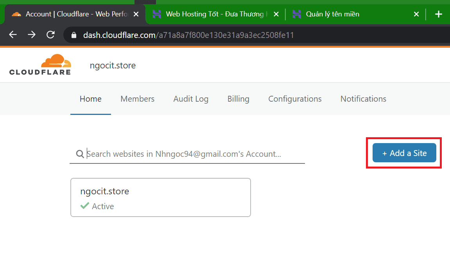Image resolution: width=450 pixels, height=260 pixels.
Task: Close the Cloudflare Account tab
Action: click(x=136, y=14)
